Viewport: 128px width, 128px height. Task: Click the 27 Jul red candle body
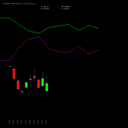tap(39, 84)
